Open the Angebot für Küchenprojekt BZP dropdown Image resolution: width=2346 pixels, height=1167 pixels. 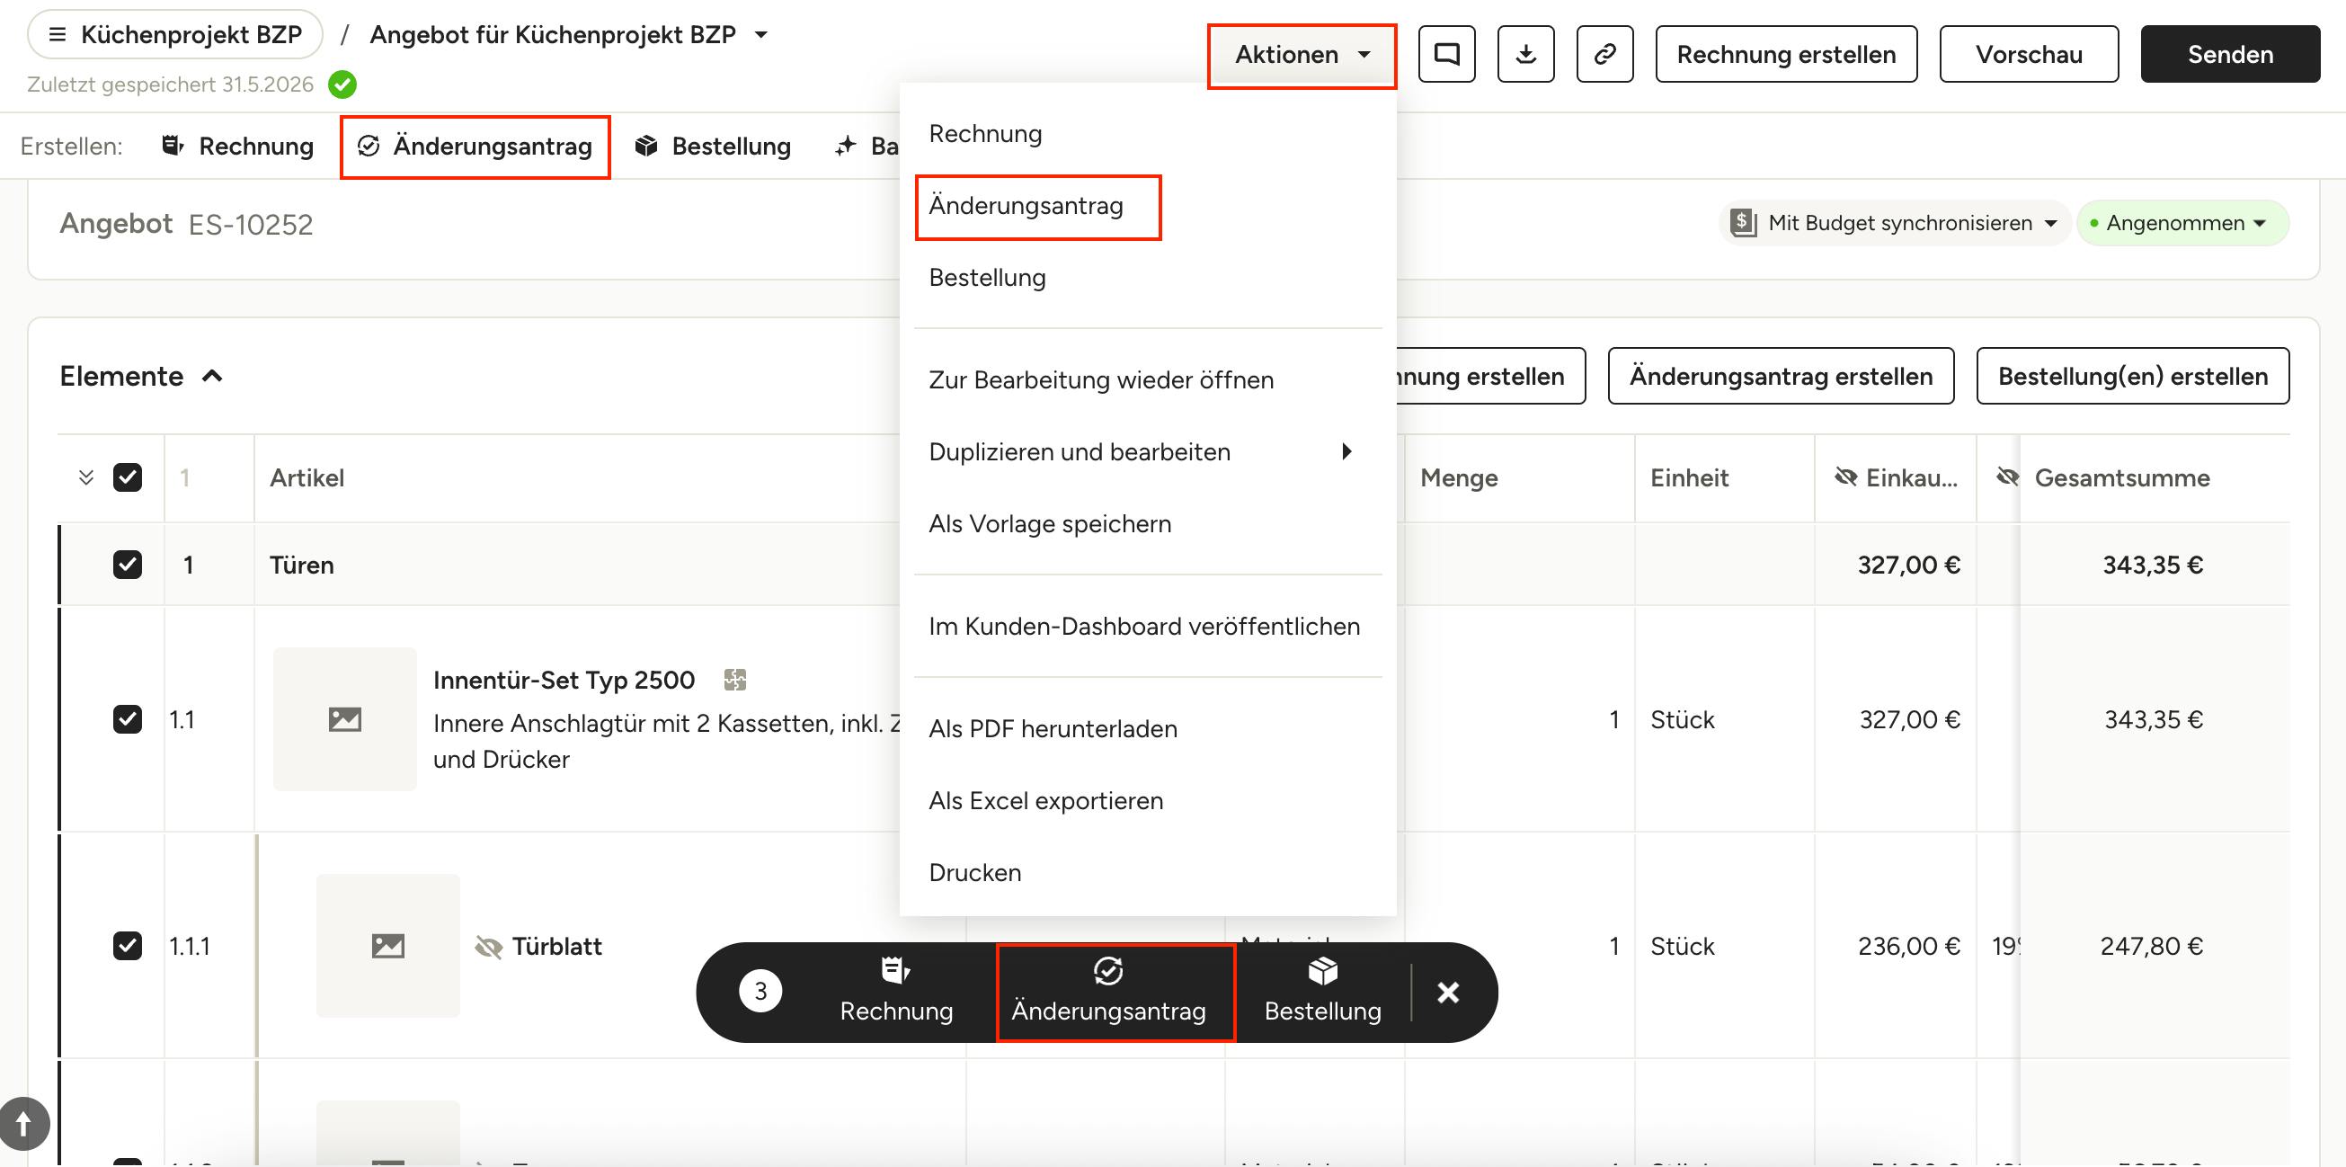pyautogui.click(x=761, y=35)
